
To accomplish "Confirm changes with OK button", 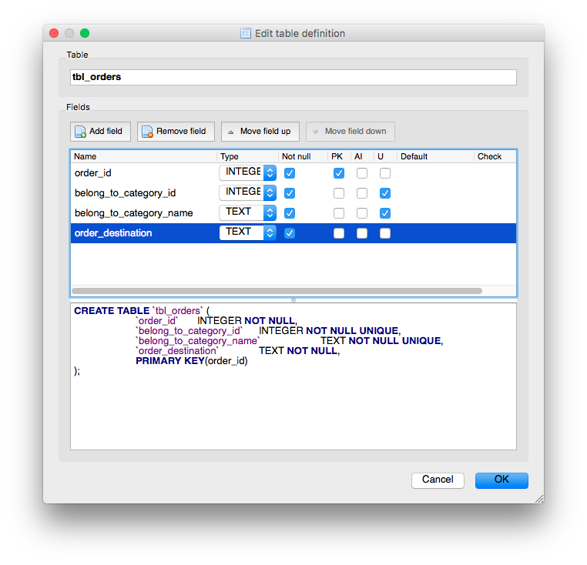I will point(501,480).
